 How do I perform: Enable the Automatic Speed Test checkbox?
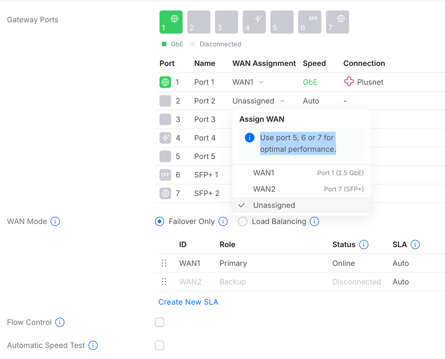coord(159,346)
